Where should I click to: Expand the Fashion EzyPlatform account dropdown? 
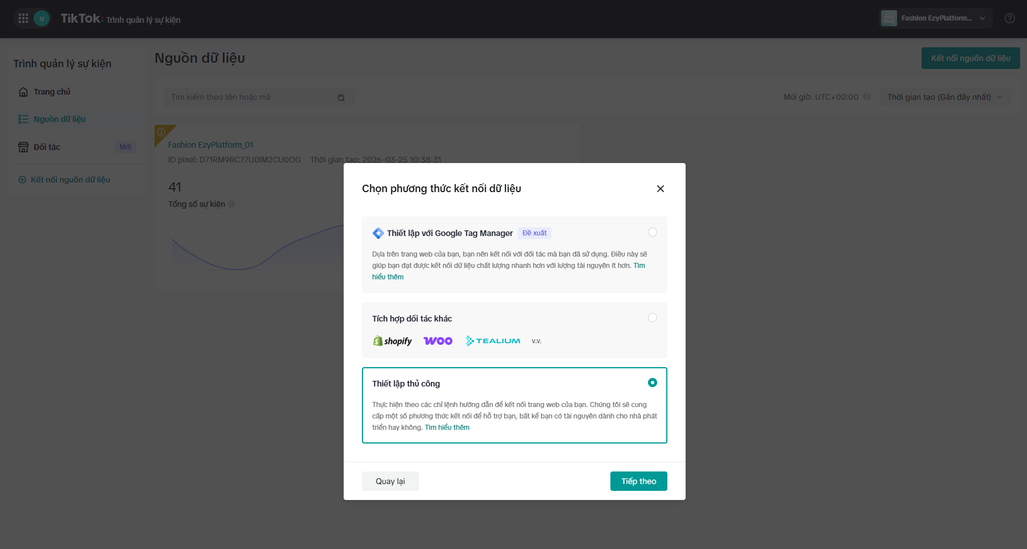(x=936, y=18)
